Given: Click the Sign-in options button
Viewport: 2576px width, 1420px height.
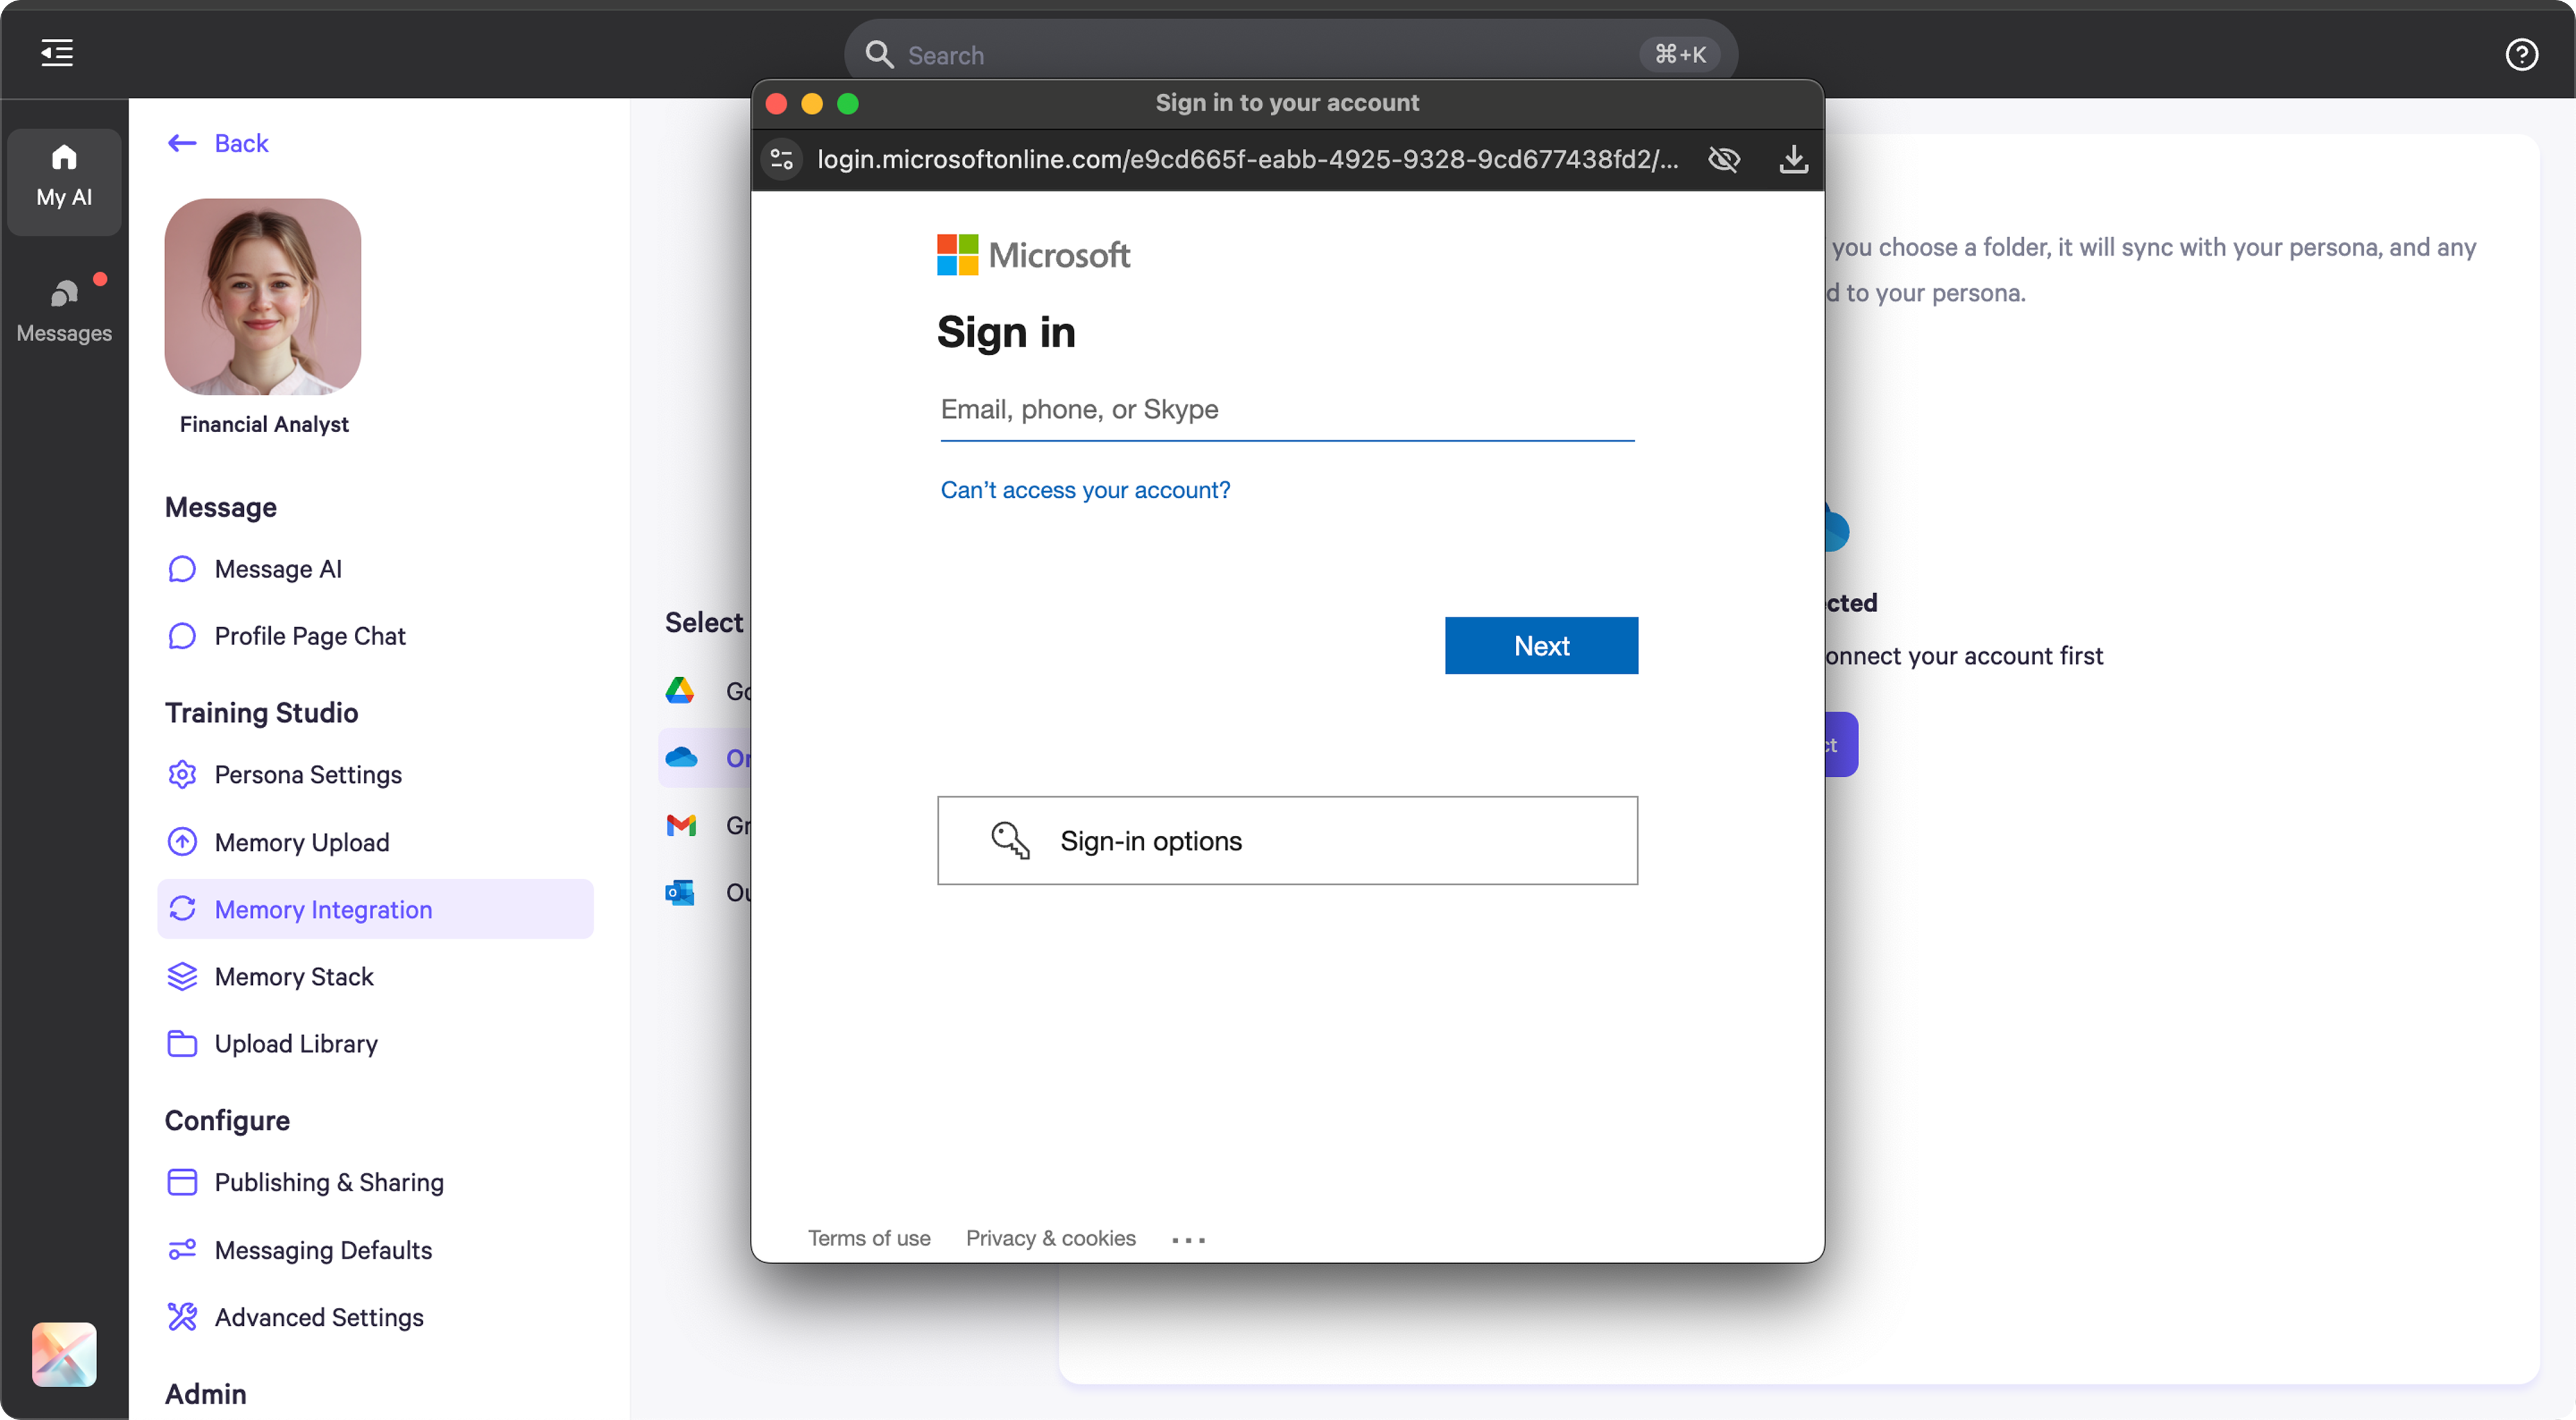Looking at the screenshot, I should [x=1287, y=841].
